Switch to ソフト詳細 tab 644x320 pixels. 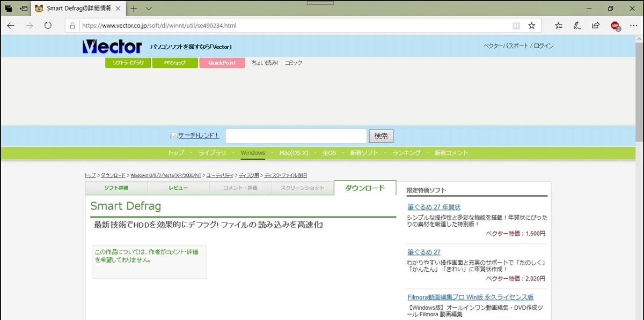pyautogui.click(x=116, y=188)
